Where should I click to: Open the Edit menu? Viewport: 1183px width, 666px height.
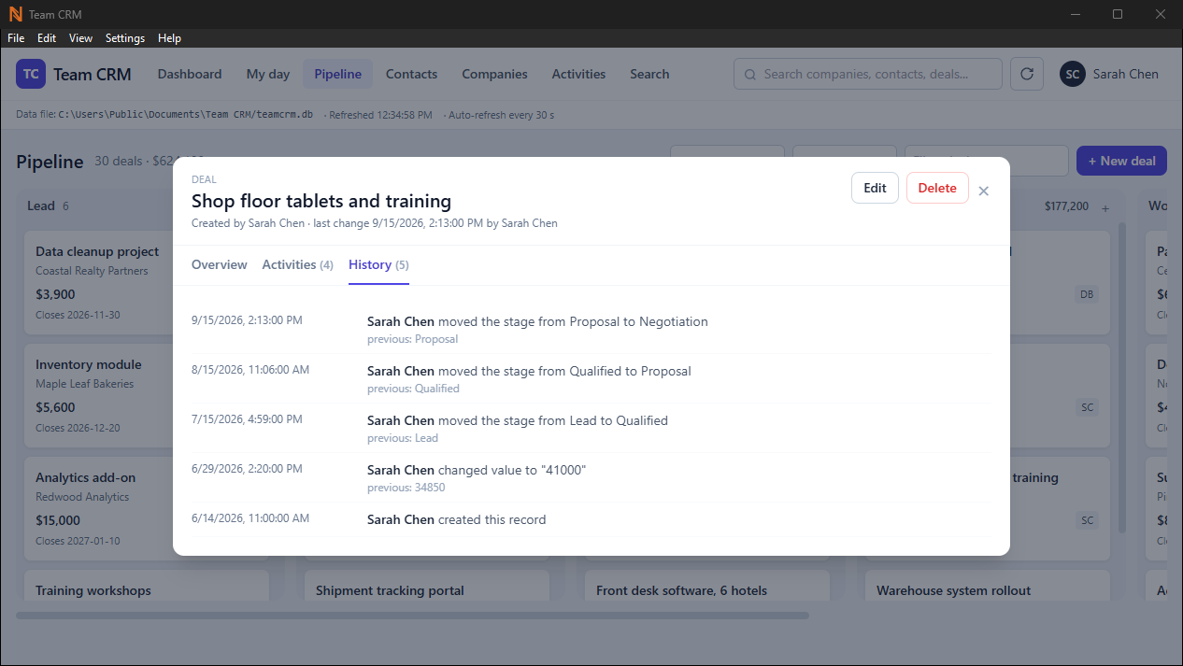click(x=47, y=38)
